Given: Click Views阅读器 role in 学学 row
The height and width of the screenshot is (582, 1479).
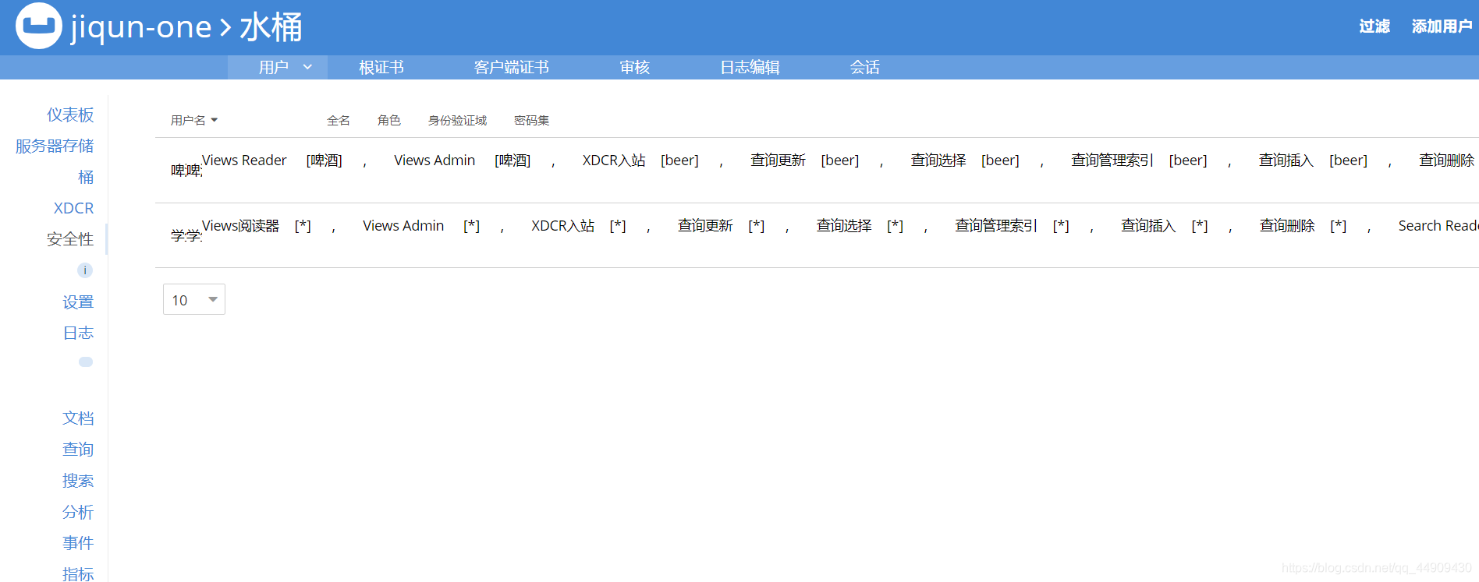Looking at the screenshot, I should point(240,225).
